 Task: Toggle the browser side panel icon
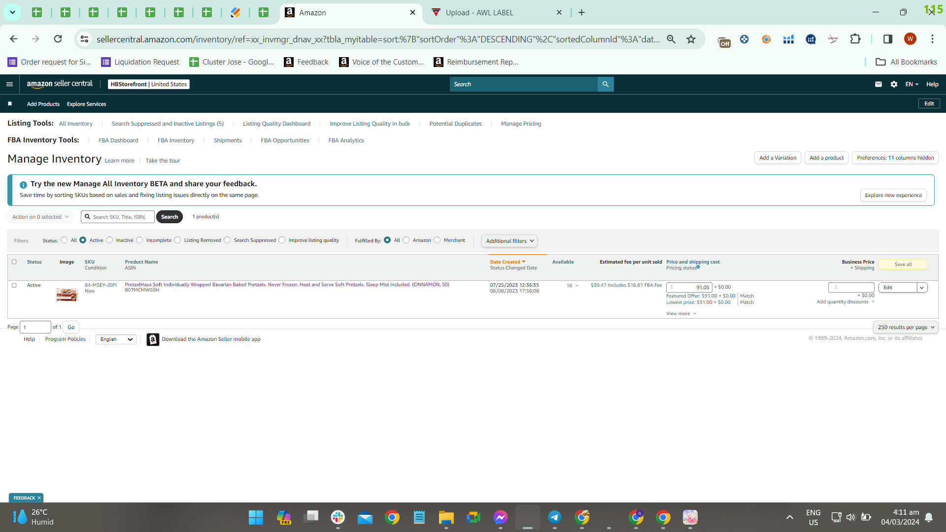[x=888, y=39]
